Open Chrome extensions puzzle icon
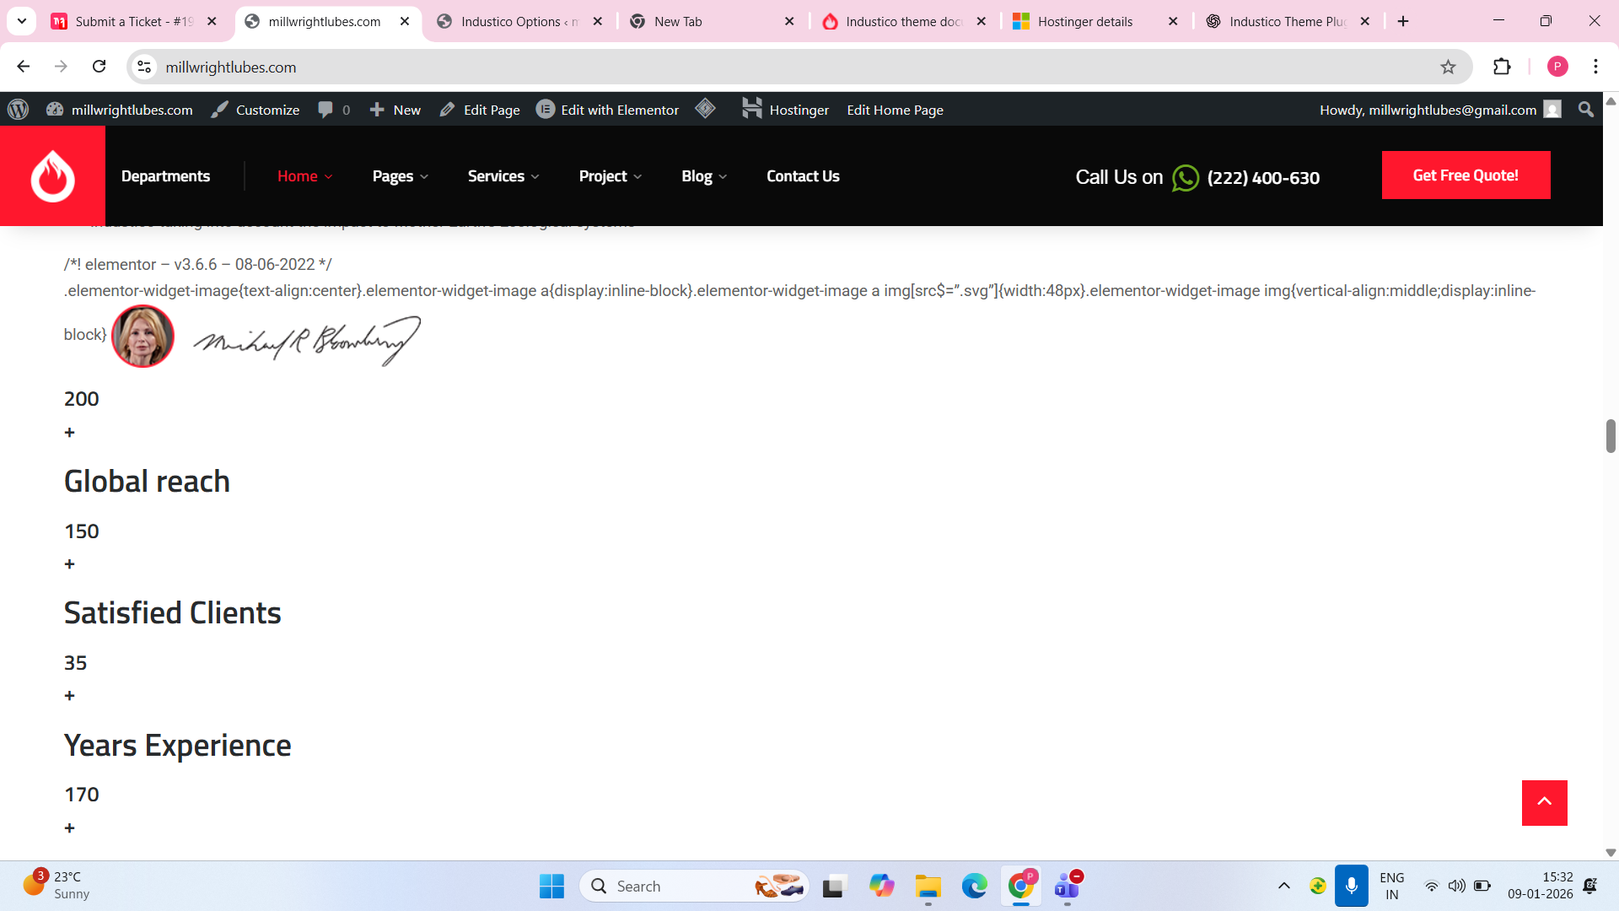 click(x=1502, y=67)
